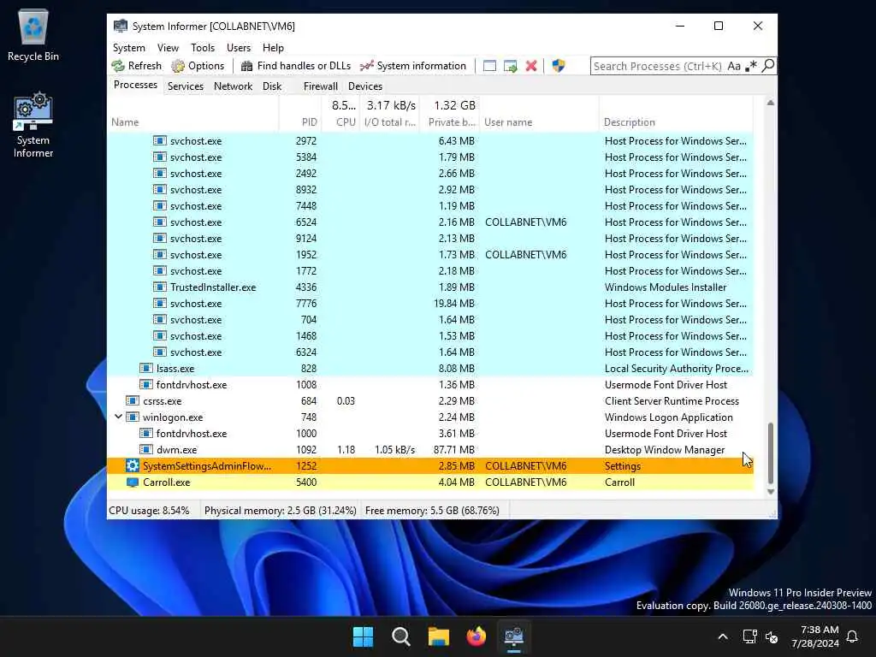Click the scrollbar up arrow
Viewport: 876px width, 657px height.
click(771, 103)
